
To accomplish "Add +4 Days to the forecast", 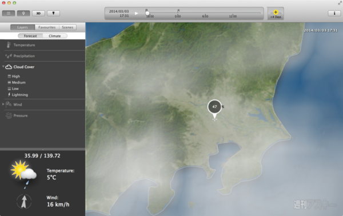I will click(276, 14).
